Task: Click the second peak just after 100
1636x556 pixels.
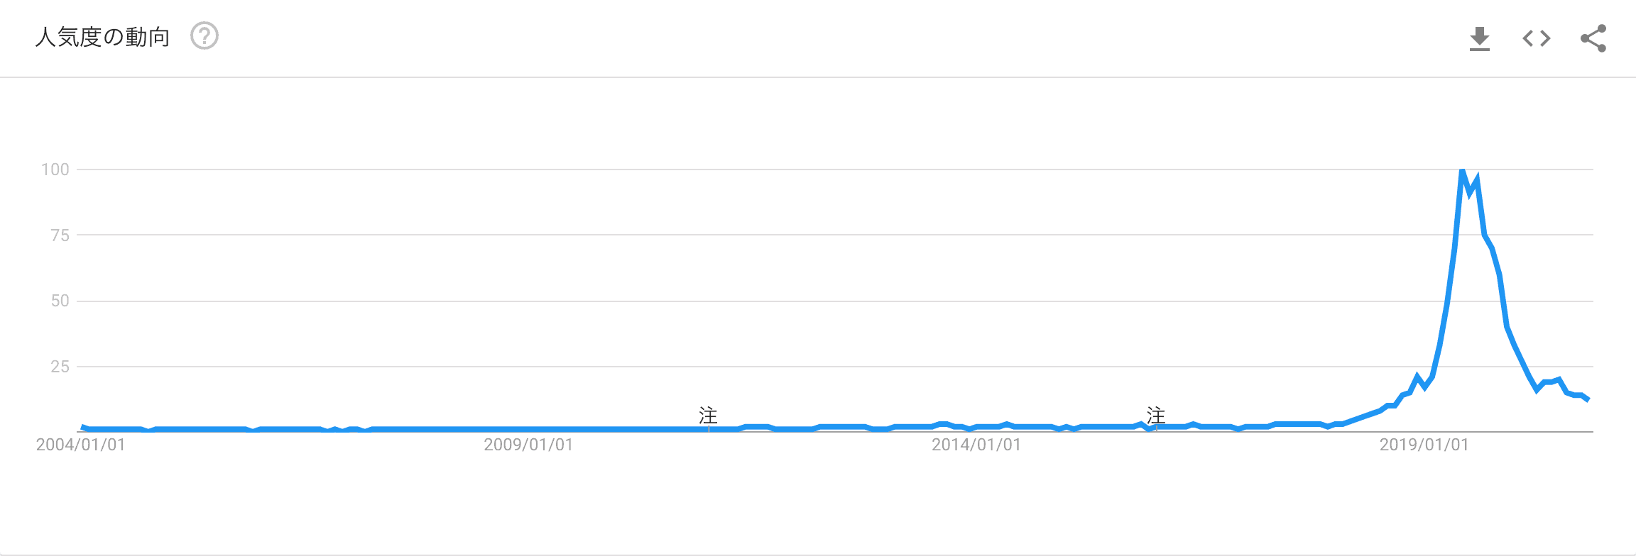Action: (x=1477, y=180)
